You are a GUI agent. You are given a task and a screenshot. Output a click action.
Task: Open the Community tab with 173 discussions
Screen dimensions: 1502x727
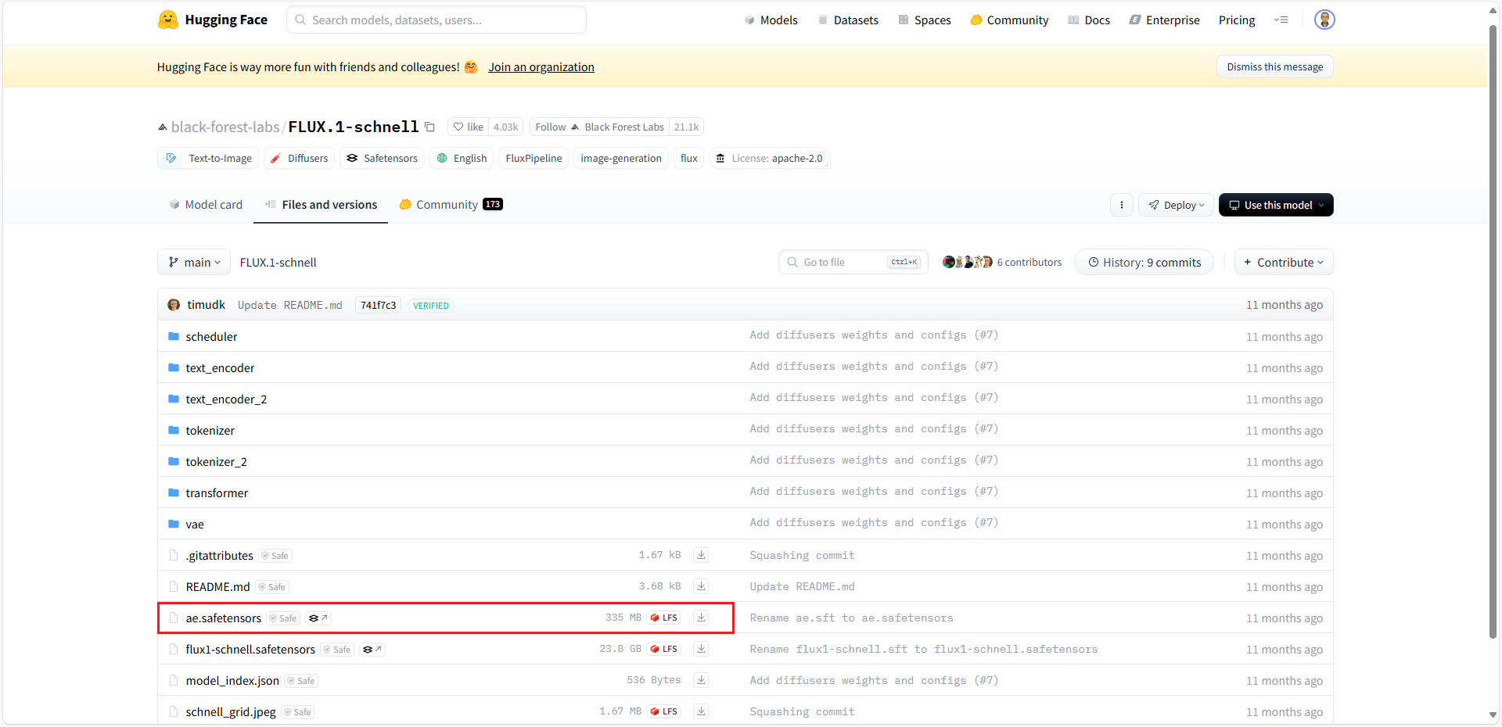pyautogui.click(x=450, y=205)
